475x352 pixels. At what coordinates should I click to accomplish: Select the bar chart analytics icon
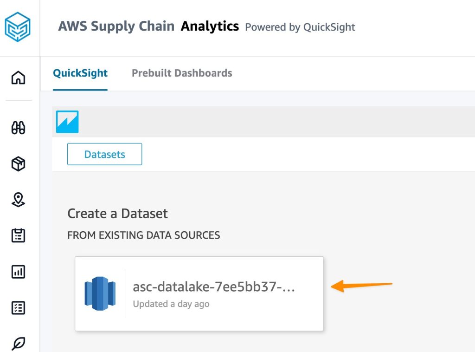pyautogui.click(x=18, y=272)
